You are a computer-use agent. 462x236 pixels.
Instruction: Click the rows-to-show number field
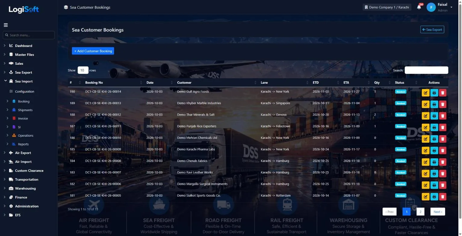click(x=83, y=70)
